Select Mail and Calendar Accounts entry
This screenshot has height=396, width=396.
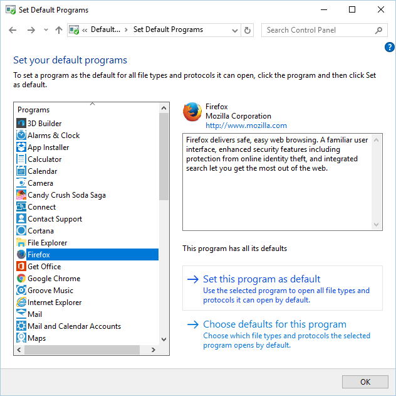point(74,326)
